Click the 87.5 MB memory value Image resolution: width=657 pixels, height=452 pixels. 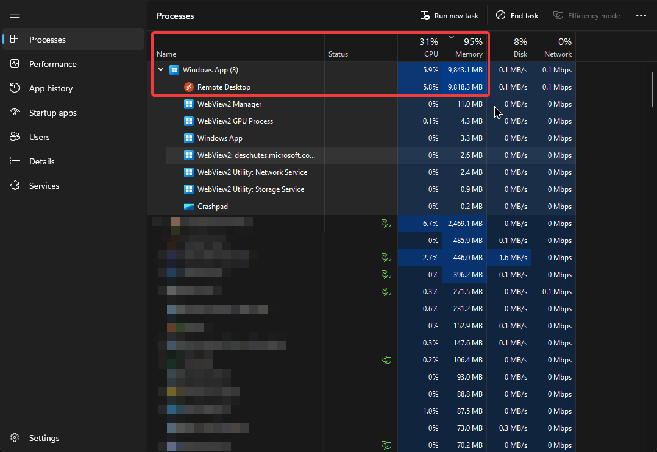[469, 411]
